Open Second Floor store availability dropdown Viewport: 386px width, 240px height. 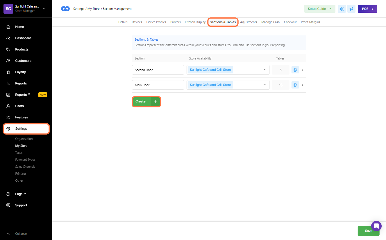(x=264, y=70)
